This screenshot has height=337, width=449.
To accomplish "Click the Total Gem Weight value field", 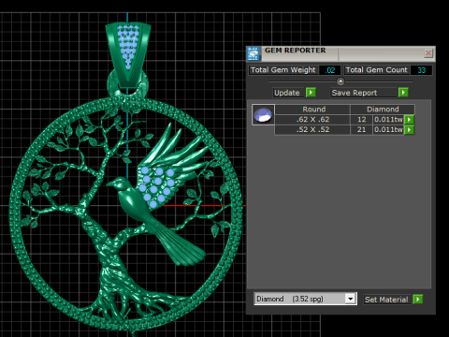I will (x=330, y=70).
